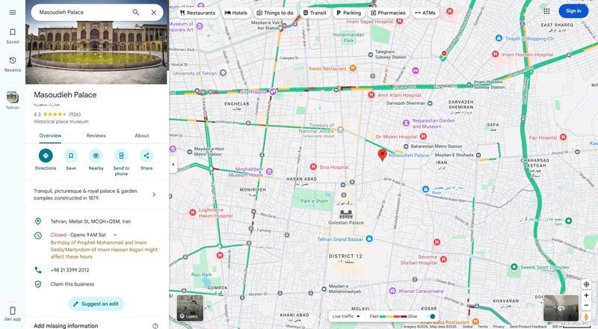Filter map by Things to do
This screenshot has height=329, width=598.
[x=275, y=13]
